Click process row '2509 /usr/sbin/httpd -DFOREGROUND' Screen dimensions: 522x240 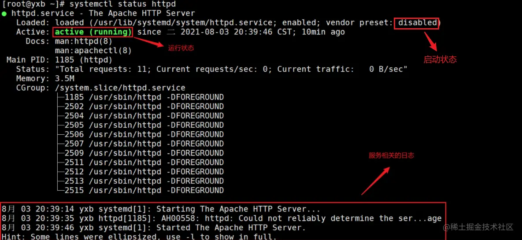[x=144, y=153]
